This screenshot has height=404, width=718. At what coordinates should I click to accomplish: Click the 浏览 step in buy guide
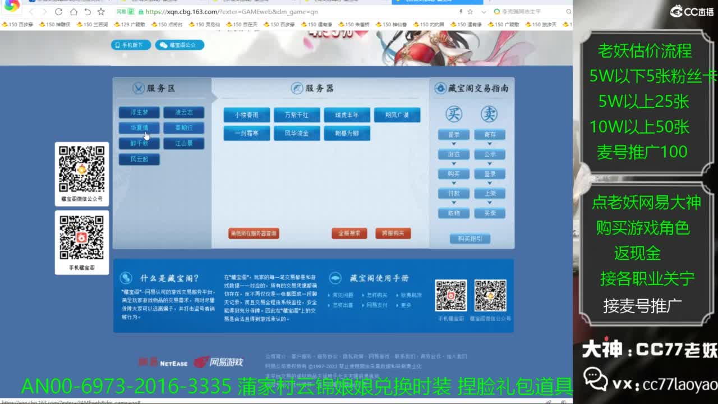[x=454, y=154]
